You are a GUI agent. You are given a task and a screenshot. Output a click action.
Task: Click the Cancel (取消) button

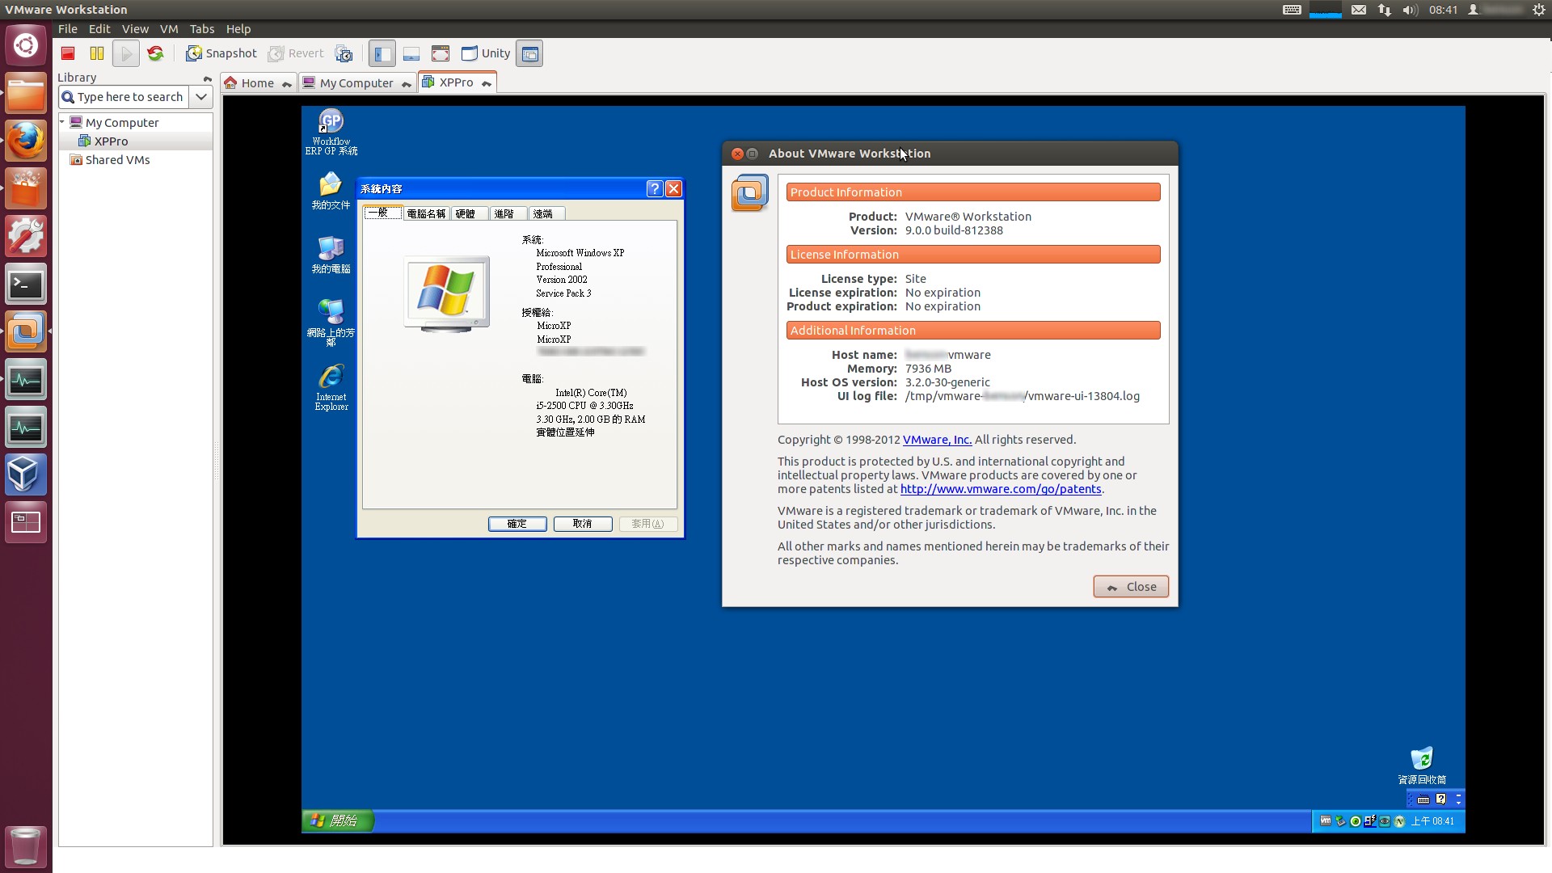pyautogui.click(x=583, y=524)
